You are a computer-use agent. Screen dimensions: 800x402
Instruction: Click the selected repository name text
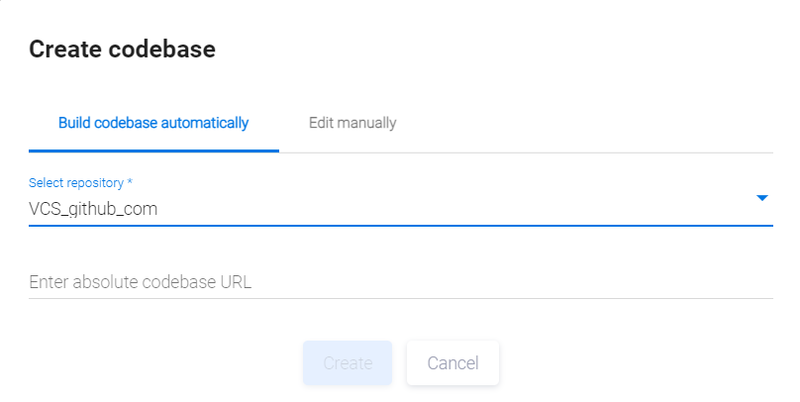93,209
